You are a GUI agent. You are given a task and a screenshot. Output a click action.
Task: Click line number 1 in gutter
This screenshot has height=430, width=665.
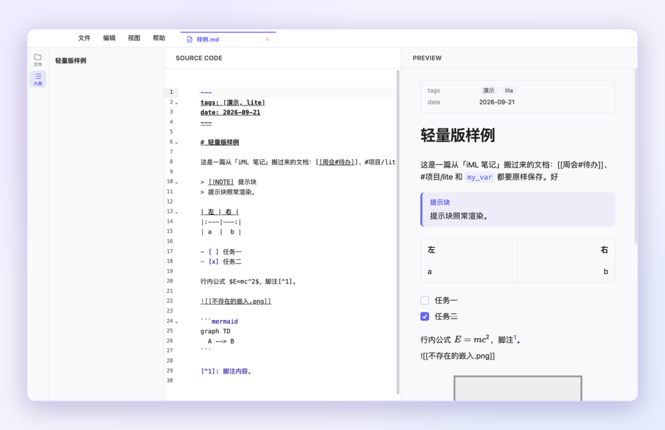pyautogui.click(x=171, y=92)
